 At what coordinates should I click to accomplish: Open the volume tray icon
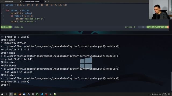pos(157,94)
